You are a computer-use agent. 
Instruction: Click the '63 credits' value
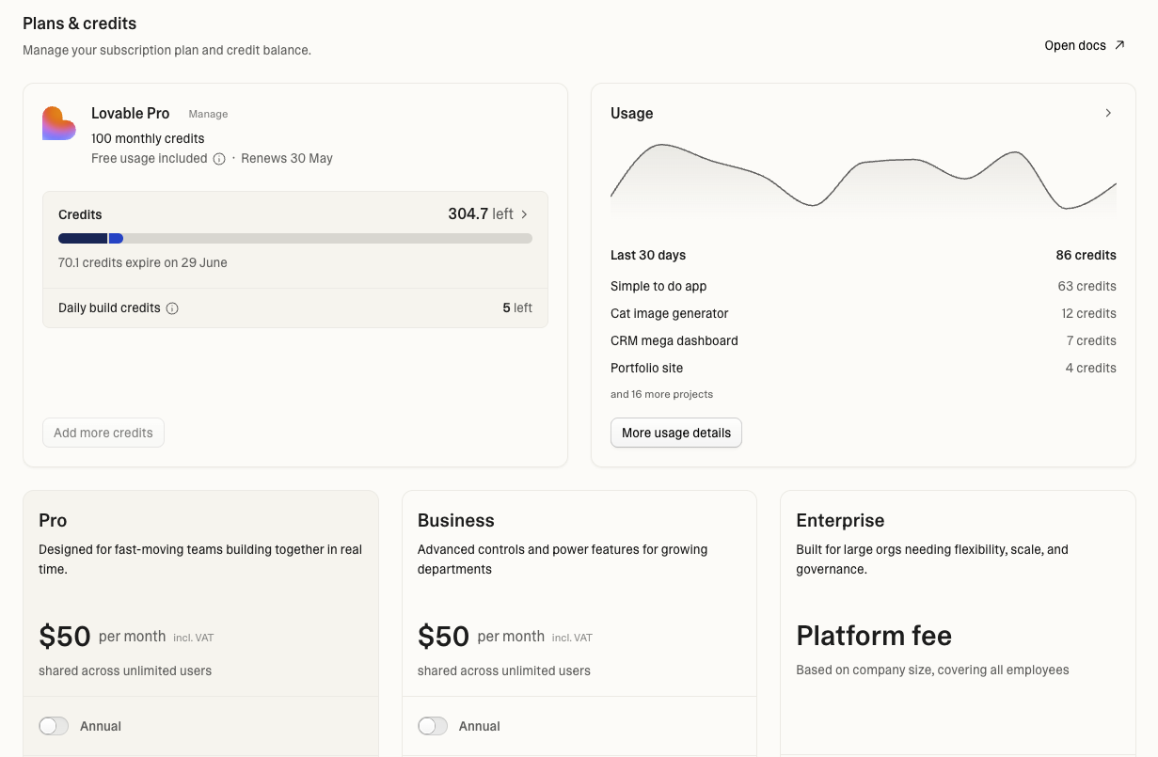click(1087, 286)
